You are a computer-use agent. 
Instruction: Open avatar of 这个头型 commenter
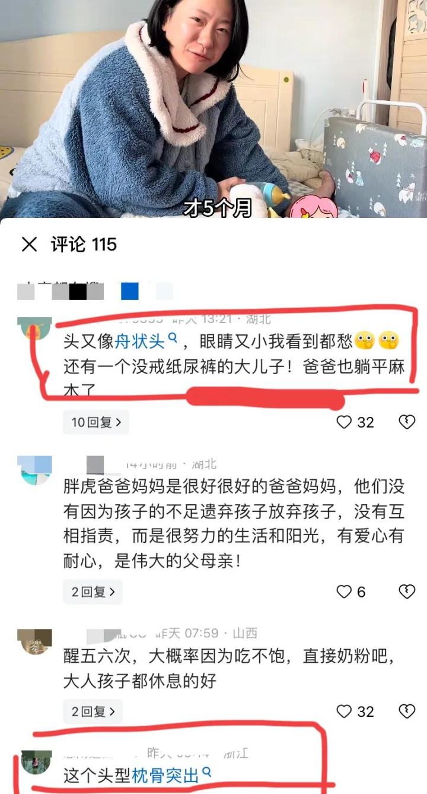35,762
